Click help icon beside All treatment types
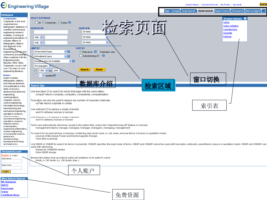Screen dimensions: 267x200 coord(69,56)
